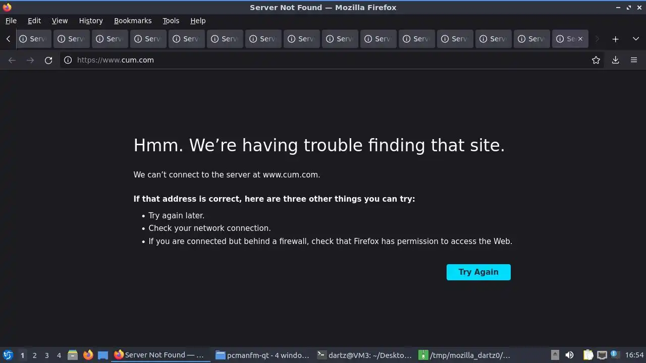The height and width of the screenshot is (363, 646).
Task: Switch to virtual desktop 4
Action: pyautogui.click(x=59, y=355)
